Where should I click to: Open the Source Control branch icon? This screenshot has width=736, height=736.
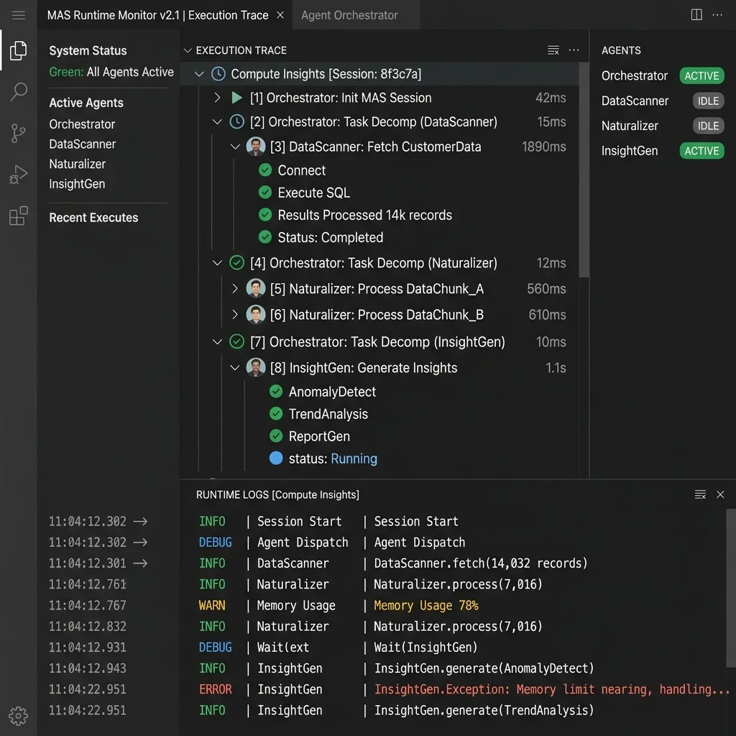18,133
